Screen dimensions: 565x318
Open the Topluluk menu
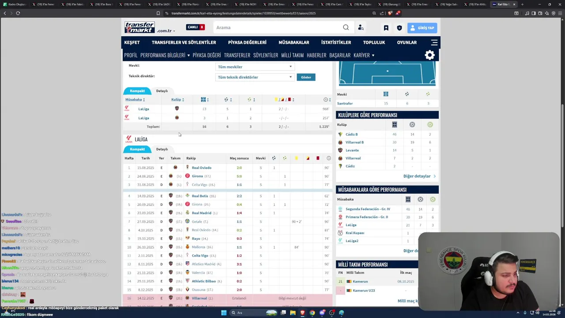[374, 42]
